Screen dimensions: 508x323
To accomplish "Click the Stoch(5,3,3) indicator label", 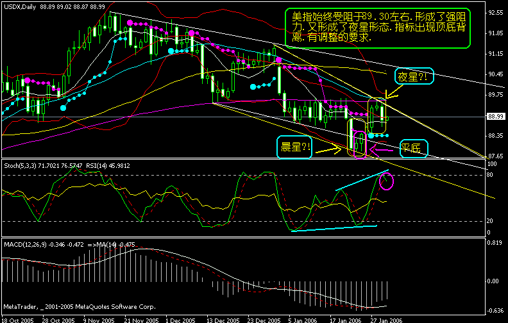I will click(22, 165).
